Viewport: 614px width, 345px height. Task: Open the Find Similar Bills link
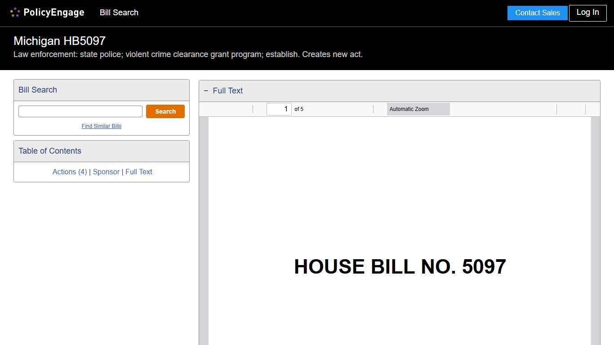102,126
